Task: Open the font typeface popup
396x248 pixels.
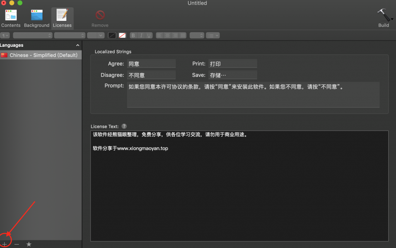Action: (70, 35)
